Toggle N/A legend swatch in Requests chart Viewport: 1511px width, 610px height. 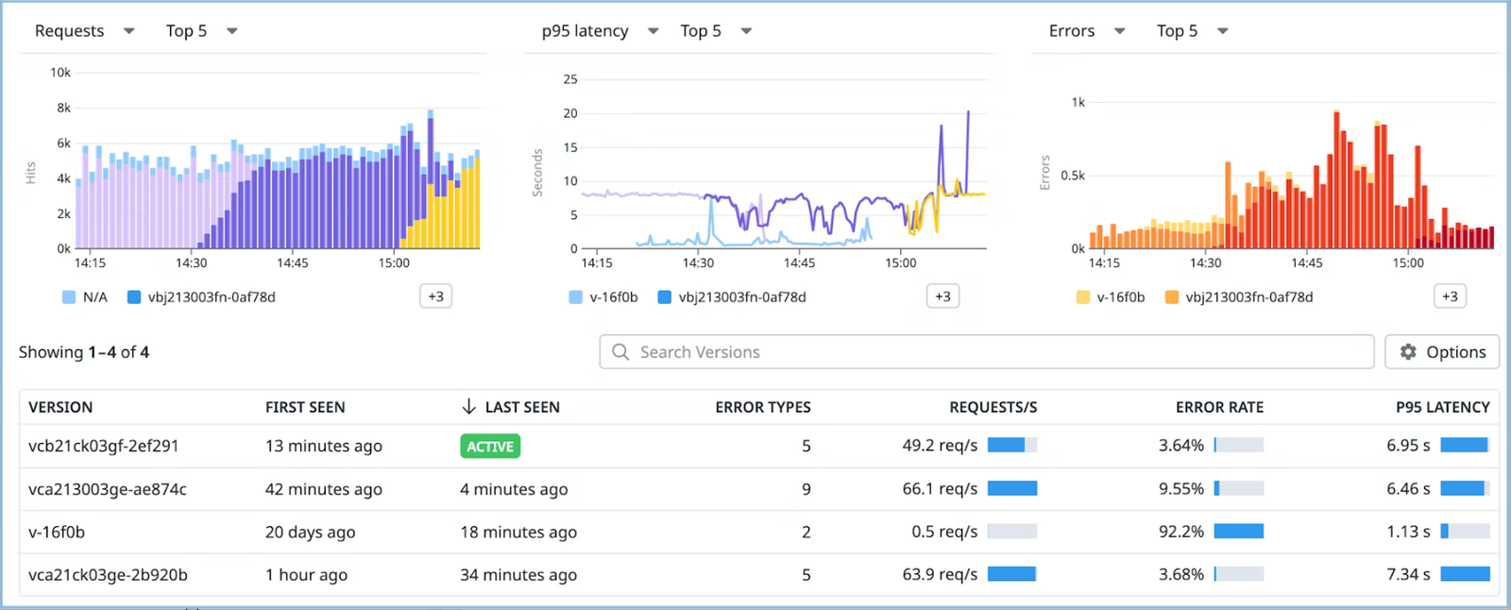68,297
